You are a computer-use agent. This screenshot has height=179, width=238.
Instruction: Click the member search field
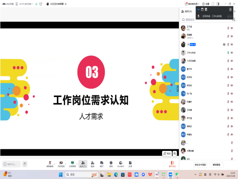coord(206,20)
